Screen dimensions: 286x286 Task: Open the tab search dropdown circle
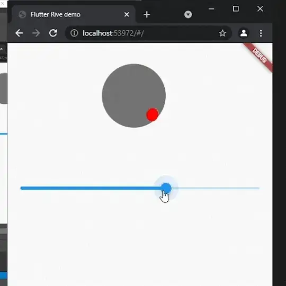tap(188, 14)
